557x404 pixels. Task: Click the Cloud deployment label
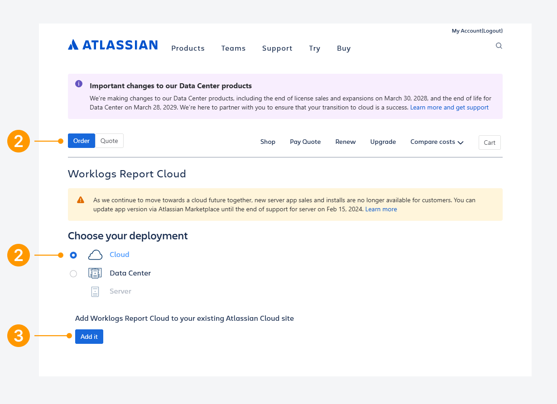click(x=120, y=255)
